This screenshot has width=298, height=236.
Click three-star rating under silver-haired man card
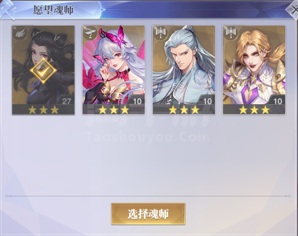click(x=184, y=110)
